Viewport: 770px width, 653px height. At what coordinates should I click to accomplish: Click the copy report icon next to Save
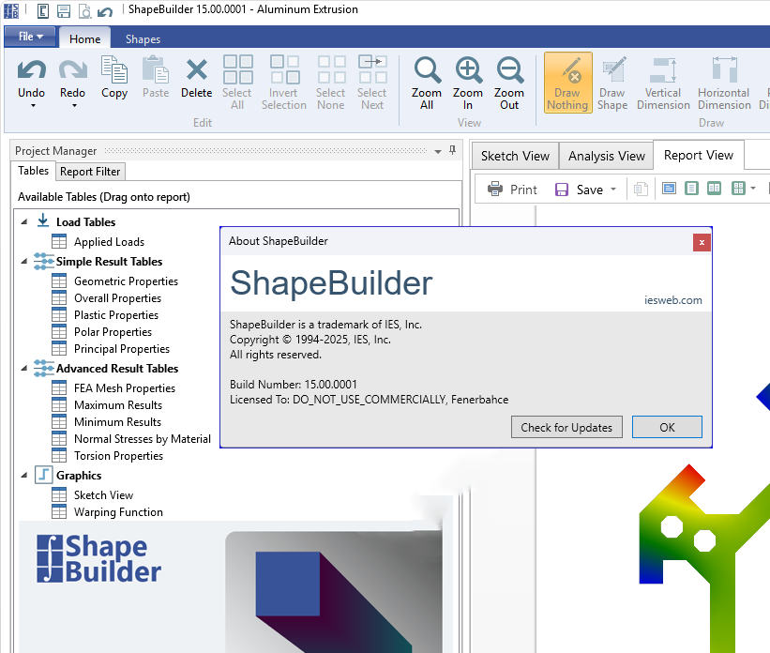coord(641,190)
